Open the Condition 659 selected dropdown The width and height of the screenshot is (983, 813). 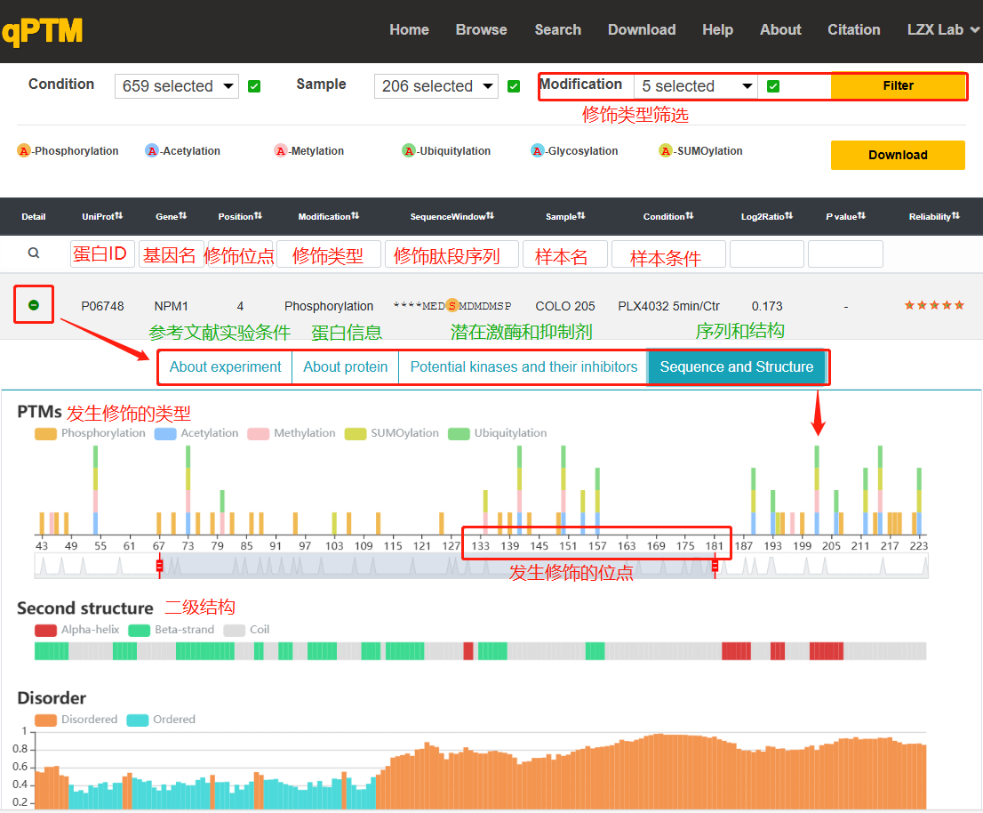tap(177, 86)
